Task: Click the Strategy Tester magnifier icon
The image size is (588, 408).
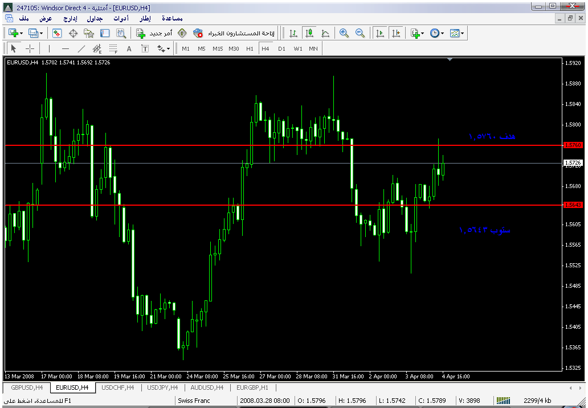Action: coord(121,34)
